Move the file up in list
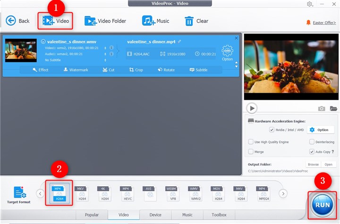This screenshot has height=224, width=340. [237, 63]
